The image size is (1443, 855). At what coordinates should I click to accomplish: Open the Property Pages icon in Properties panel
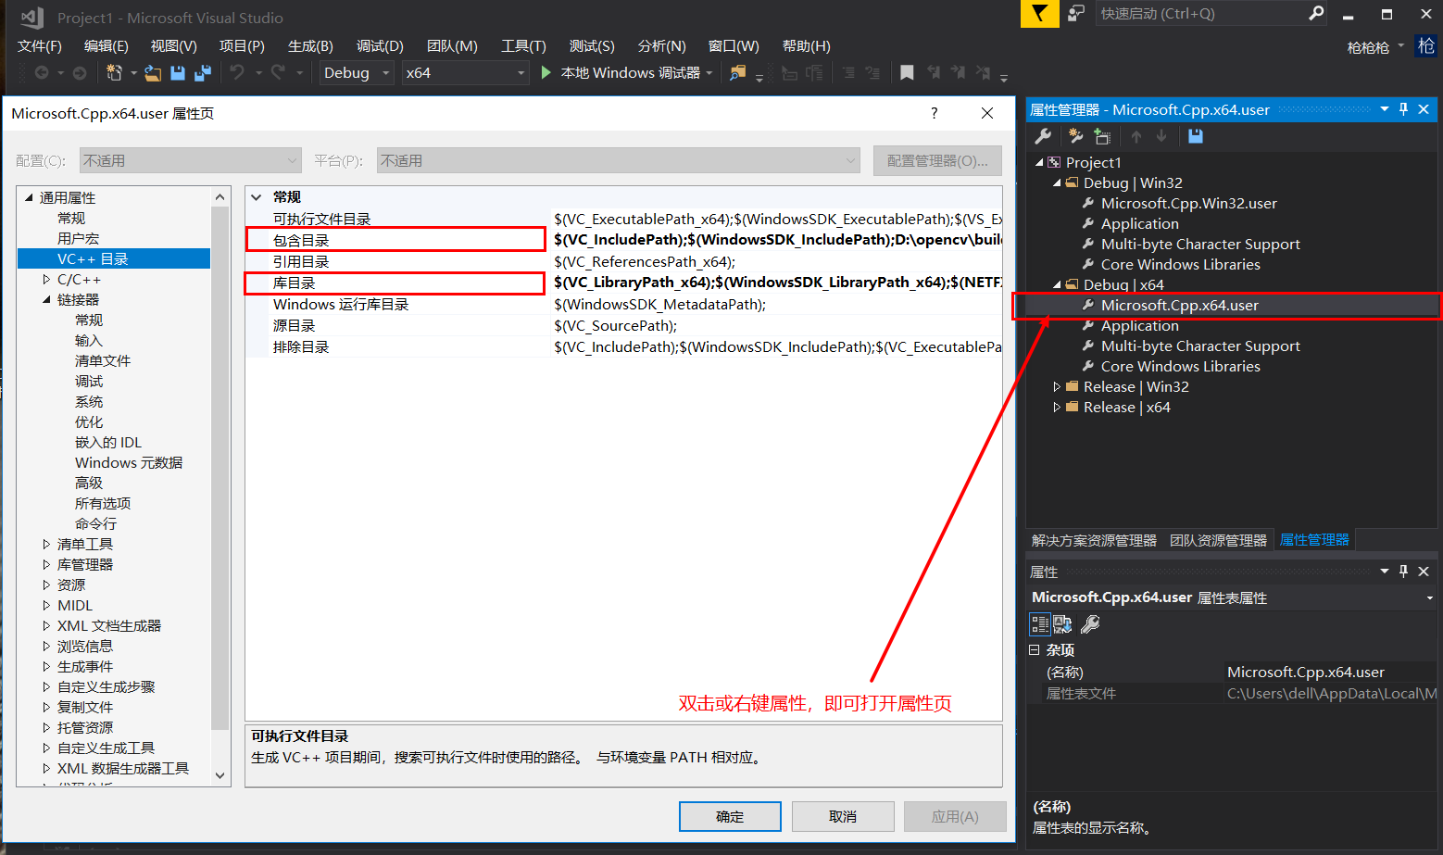[x=1091, y=623]
